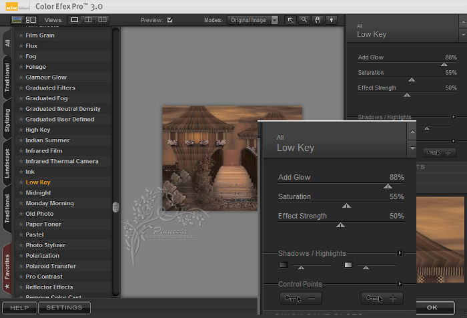This screenshot has width=467, height=318.
Task: Click the lightbulb background color icon
Action: pyautogui.click(x=331, y=20)
